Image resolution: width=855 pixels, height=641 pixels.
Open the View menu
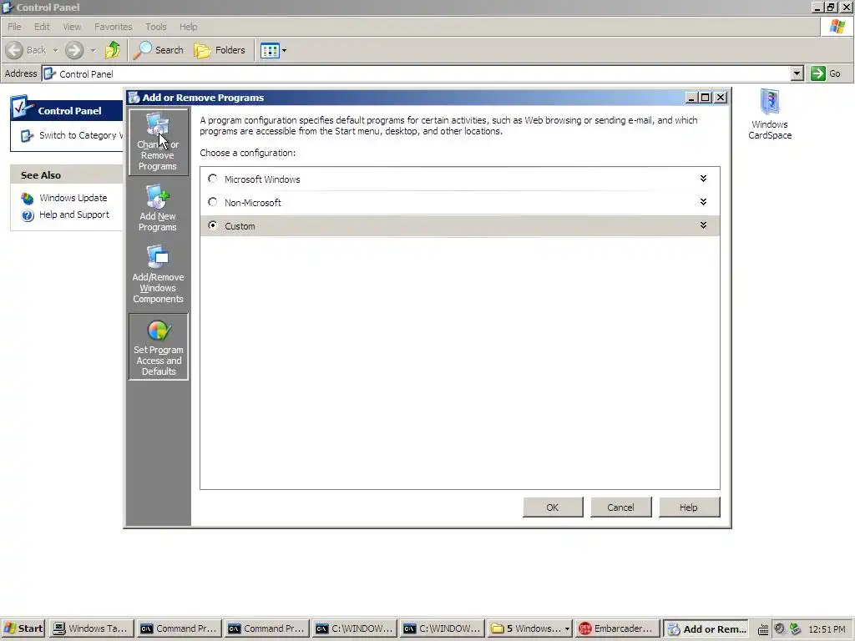72,27
